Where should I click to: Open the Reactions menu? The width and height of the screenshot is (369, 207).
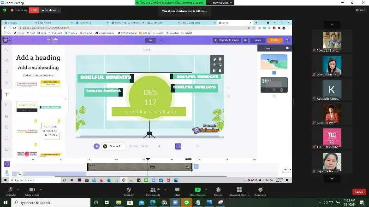click(x=260, y=190)
